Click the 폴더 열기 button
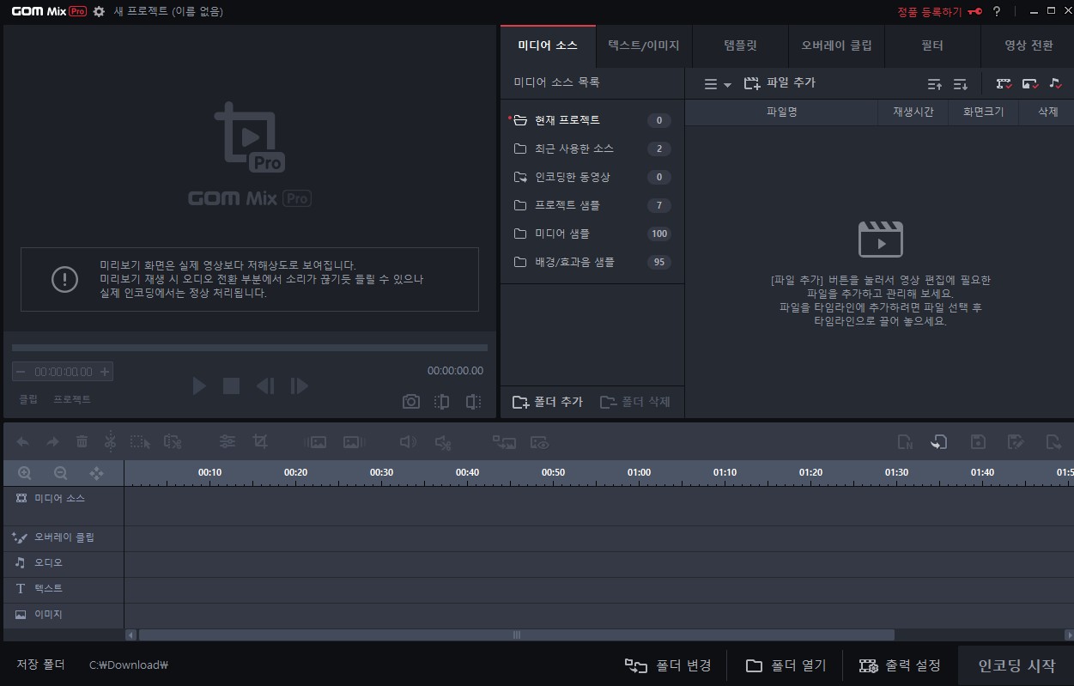This screenshot has height=686, width=1074. (x=786, y=665)
